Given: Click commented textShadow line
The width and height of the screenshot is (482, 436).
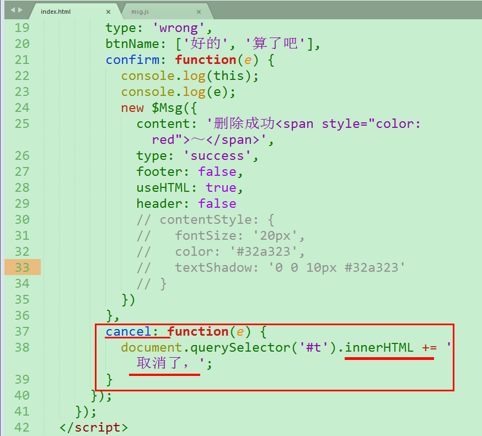Looking at the screenshot, I should click(271, 268).
